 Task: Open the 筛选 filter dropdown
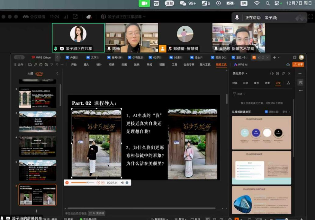pos(239,94)
